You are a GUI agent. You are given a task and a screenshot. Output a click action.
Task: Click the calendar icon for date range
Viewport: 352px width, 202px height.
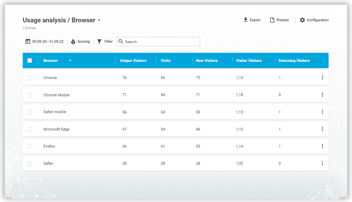click(x=28, y=41)
